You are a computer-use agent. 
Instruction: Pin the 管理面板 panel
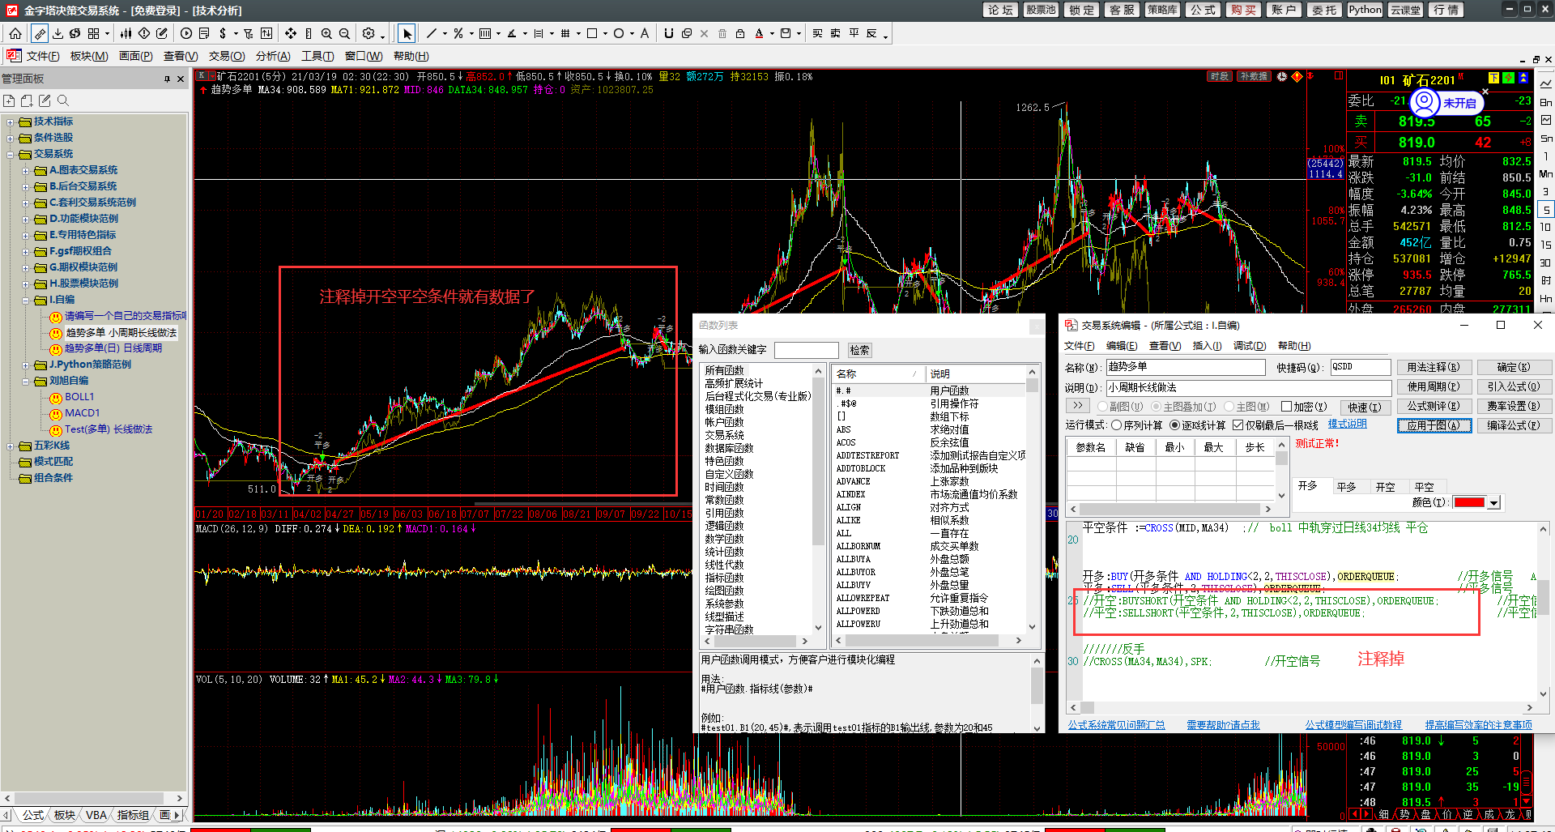point(167,79)
